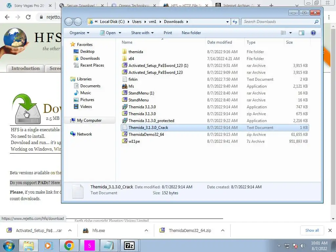Click the green download icon on HFS page

point(27,109)
